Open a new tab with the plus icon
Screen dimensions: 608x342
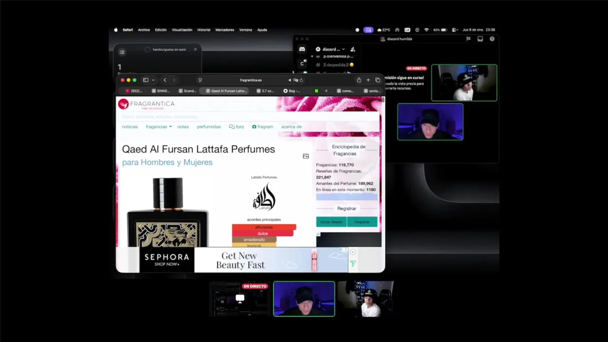coord(368,80)
